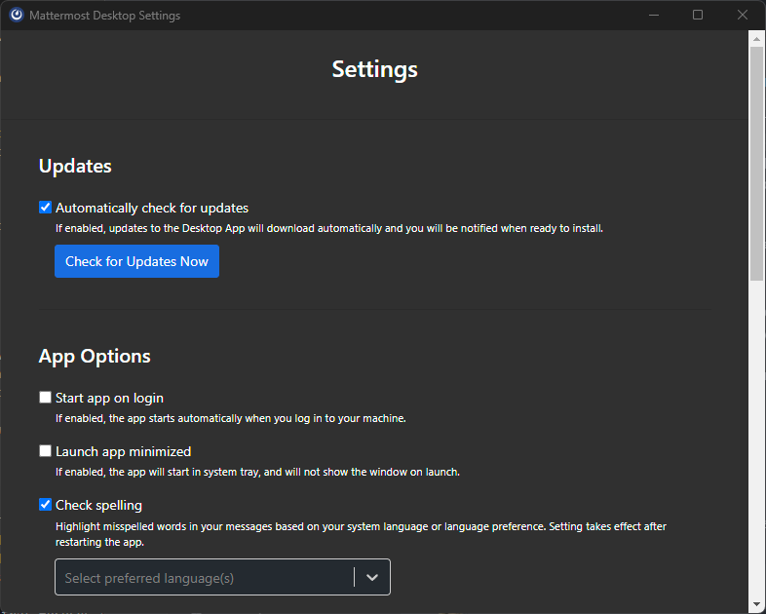Image resolution: width=766 pixels, height=614 pixels.
Task: Click the scrollbar up arrow
Action: (x=756, y=38)
